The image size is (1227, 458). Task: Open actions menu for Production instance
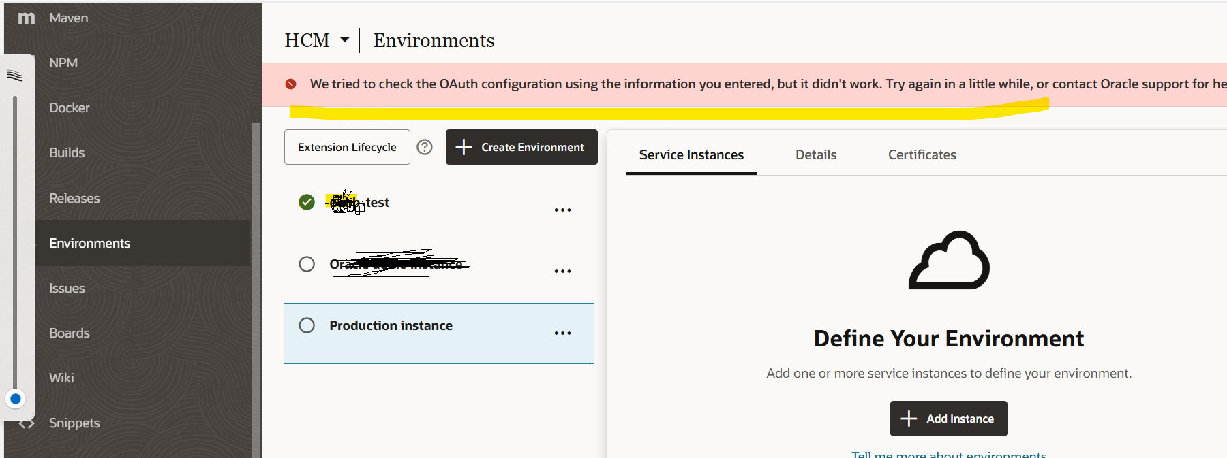point(562,333)
